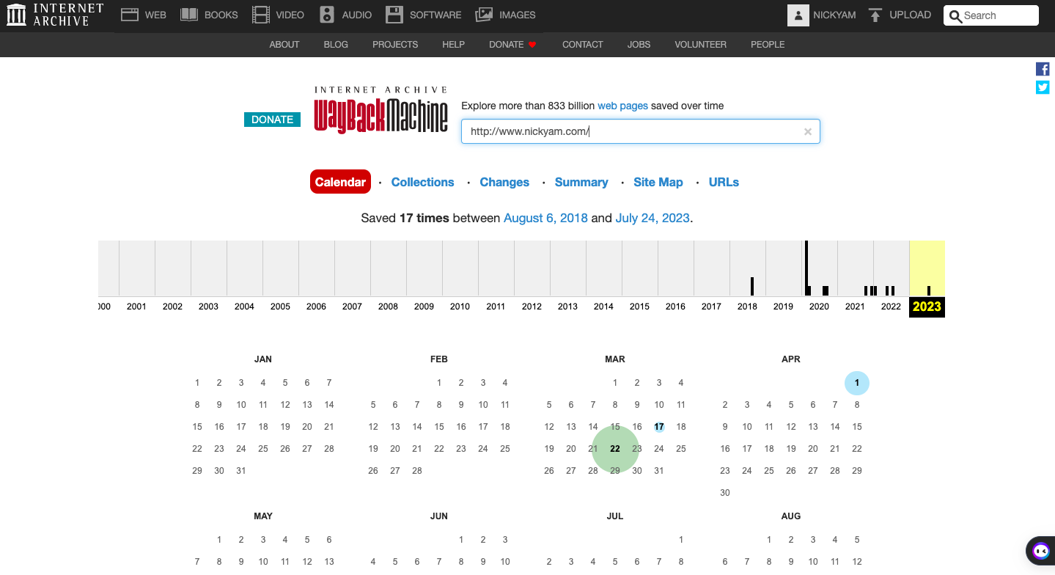The width and height of the screenshot is (1055, 575).
Task: Click the Upload arrow icon
Action: (x=875, y=15)
